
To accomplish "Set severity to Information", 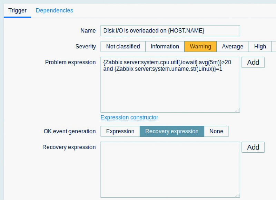I will (165, 47).
